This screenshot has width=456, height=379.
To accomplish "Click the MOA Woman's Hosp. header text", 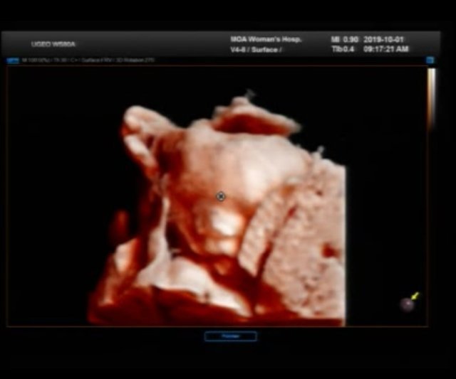I will click(x=266, y=39).
